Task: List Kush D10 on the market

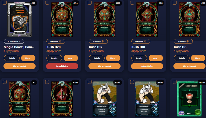Action: [147, 66]
